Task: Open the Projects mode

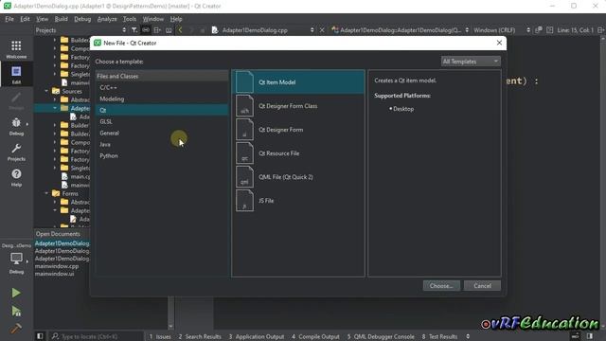Action: coord(16,152)
